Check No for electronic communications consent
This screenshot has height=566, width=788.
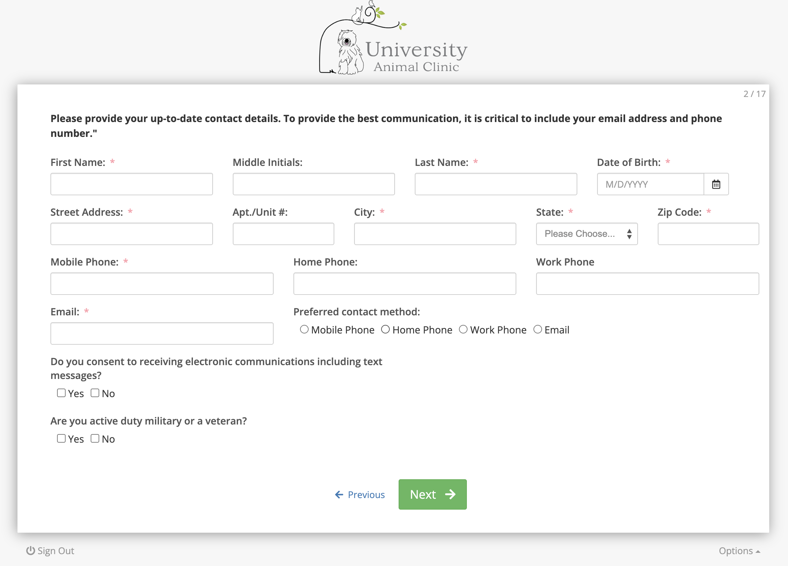point(95,393)
